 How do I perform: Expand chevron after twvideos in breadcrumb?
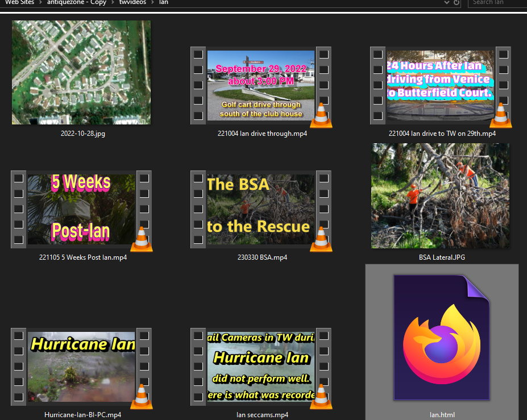152,3
